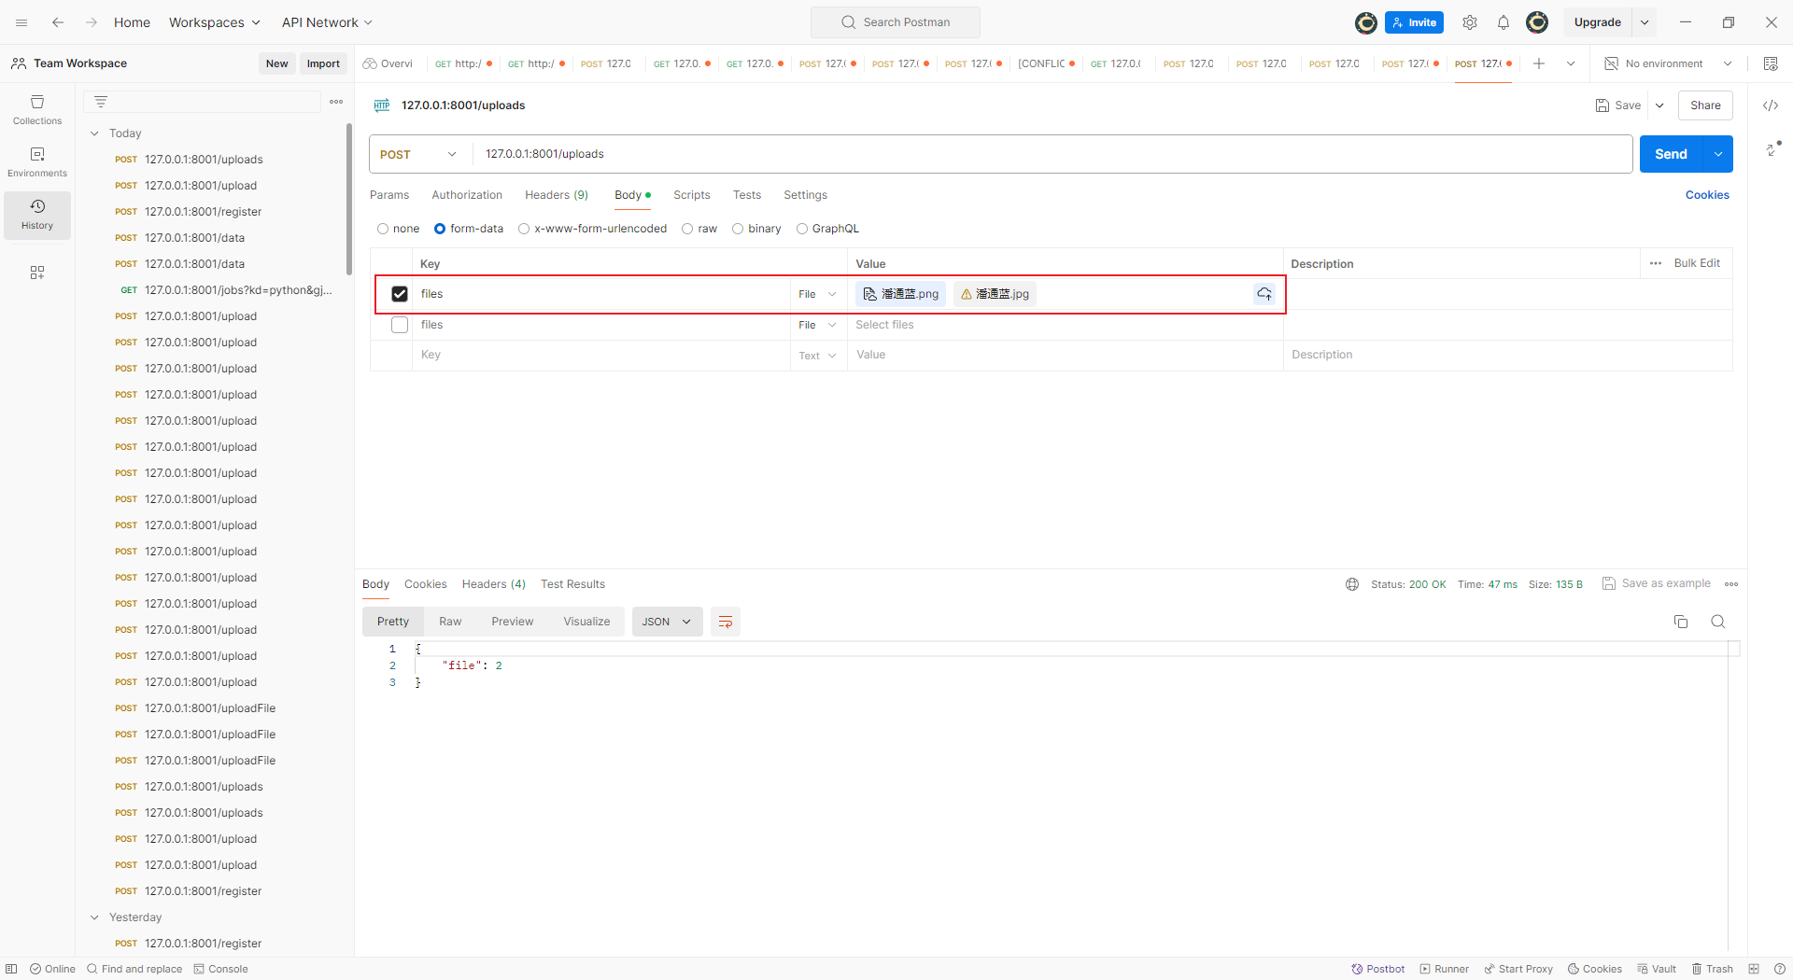The image size is (1793, 980).
Task: Open the Collections sidebar panel
Action: (x=37, y=109)
